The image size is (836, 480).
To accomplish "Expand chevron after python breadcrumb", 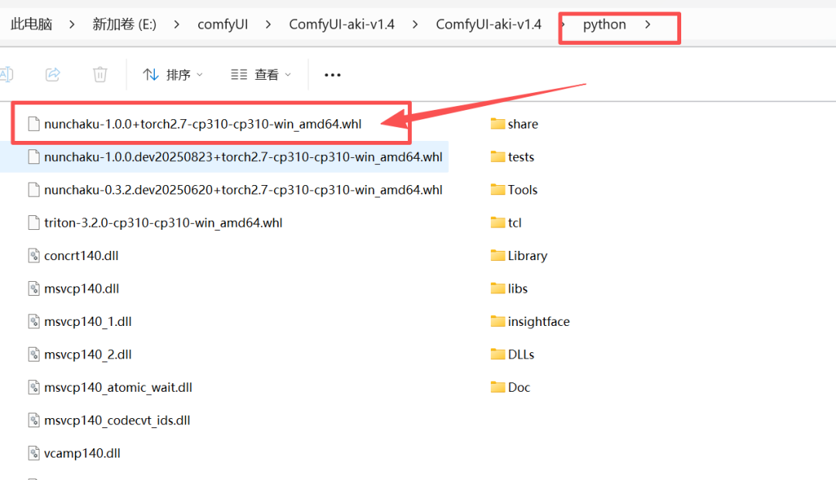I will 648,25.
